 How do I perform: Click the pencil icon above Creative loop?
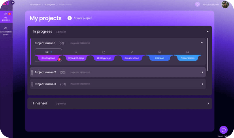(132, 52)
